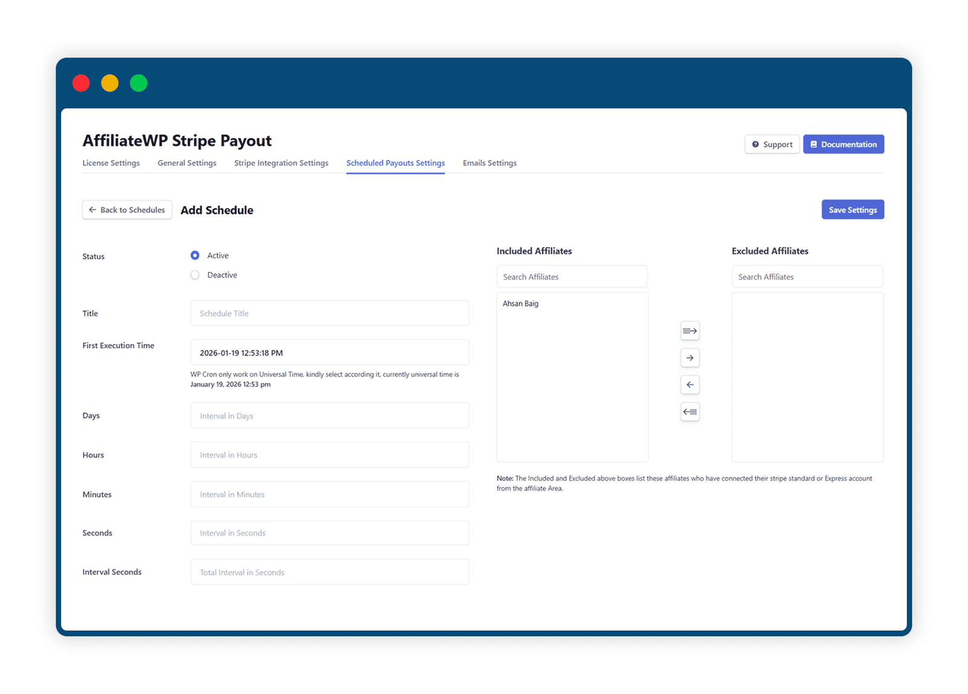The image size is (968, 694).
Task: Search in Included Affiliates box
Action: (x=572, y=277)
